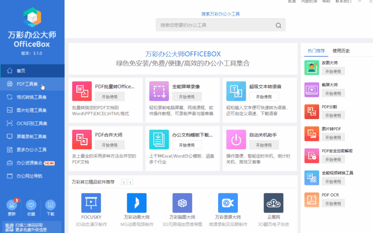Viewport: 373px width, 233px height.
Task: Select 格式转换工具集 sidebar item
Action: click(32, 97)
